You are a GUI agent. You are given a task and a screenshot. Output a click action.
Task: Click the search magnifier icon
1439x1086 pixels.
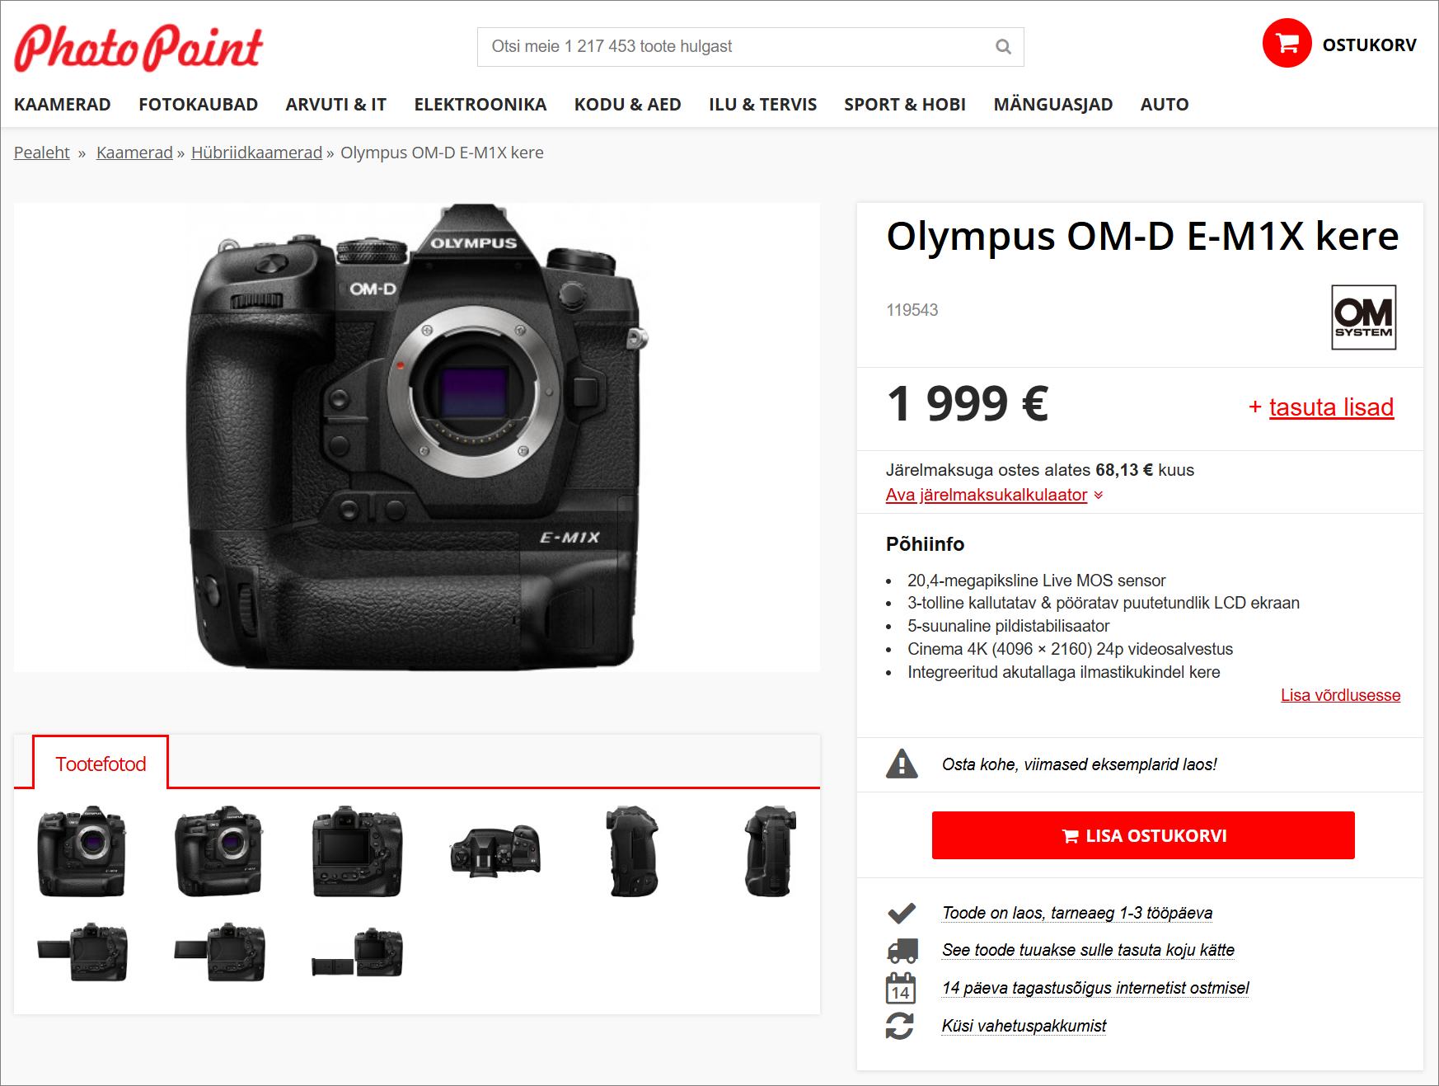tap(1003, 47)
